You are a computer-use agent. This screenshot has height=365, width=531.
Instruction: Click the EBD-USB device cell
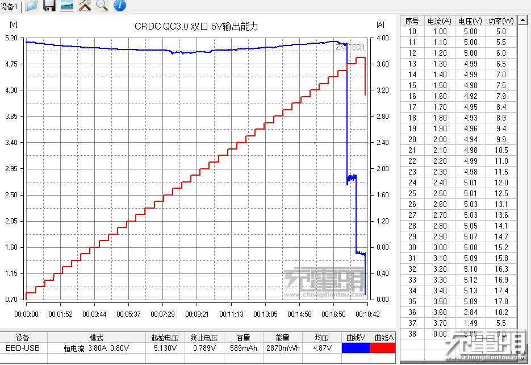coord(23,348)
